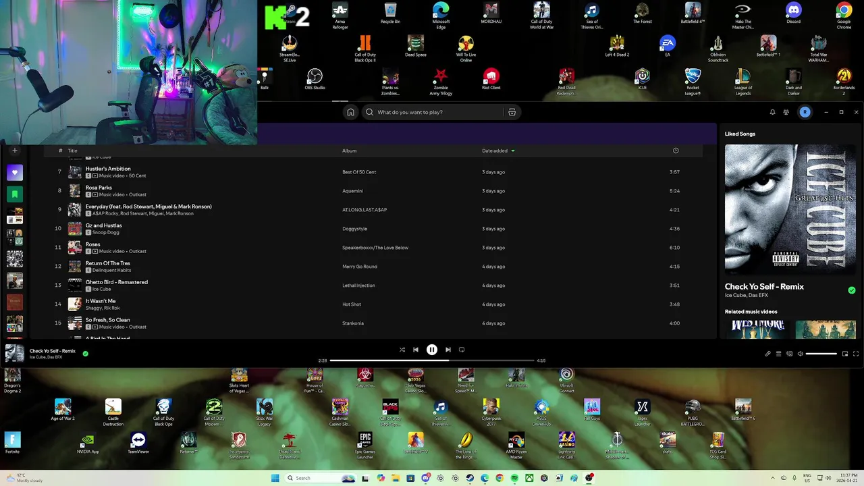Select NVIDIA App desktop icon

click(x=88, y=443)
